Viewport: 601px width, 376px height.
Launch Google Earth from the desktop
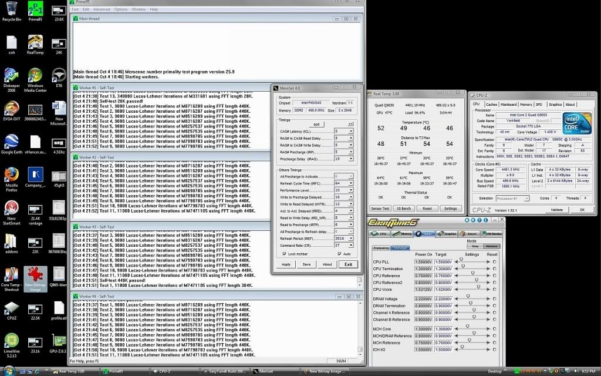pos(12,144)
